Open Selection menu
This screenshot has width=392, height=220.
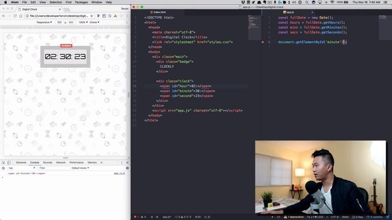pyautogui.click(x=56, y=2)
